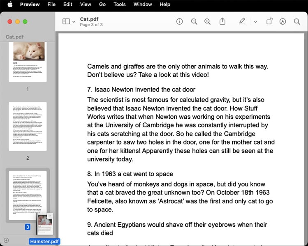Click the green full-screen button

coord(25,22)
